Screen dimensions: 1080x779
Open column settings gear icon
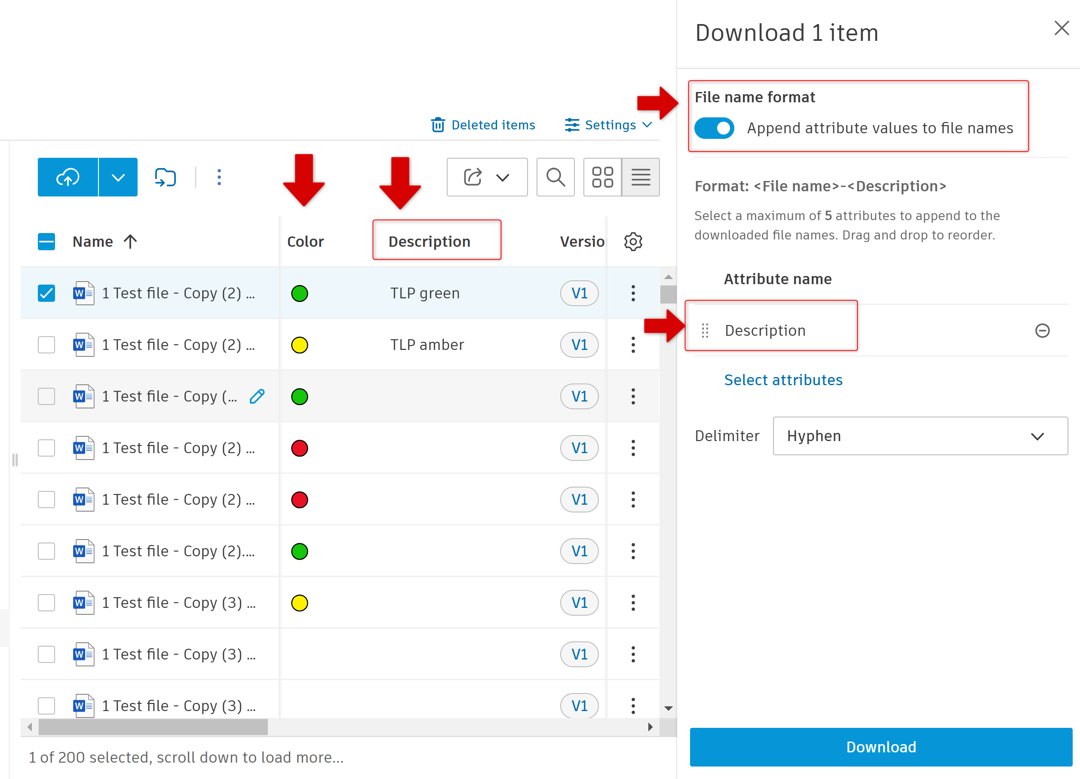(633, 242)
